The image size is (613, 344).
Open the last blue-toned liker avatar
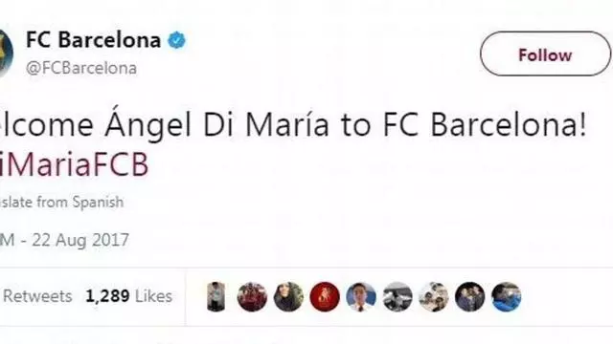click(x=507, y=297)
